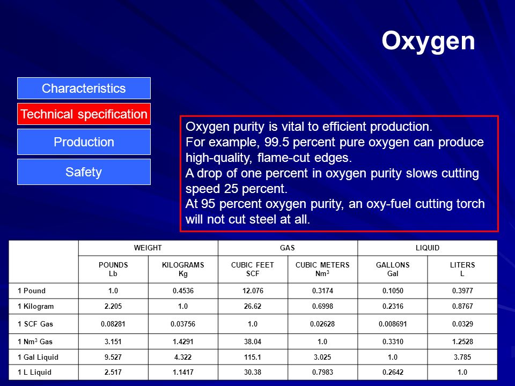Click the 0.3310 cell
The height and width of the screenshot is (386, 515).
point(393,342)
